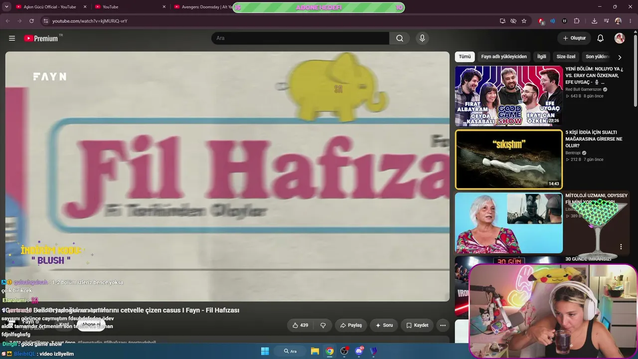Viewport: 638px width, 359px height.
Task: Start voice search with the microphone
Action: [x=422, y=38]
